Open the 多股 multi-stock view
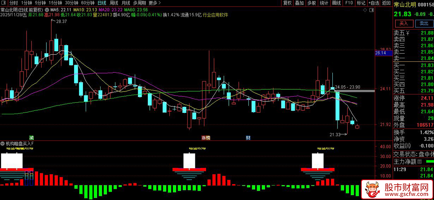 pyautogui.click(x=312, y=3)
